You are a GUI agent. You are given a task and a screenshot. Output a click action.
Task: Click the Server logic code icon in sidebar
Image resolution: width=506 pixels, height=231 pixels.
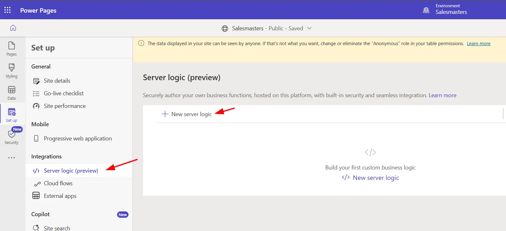[x=36, y=171]
